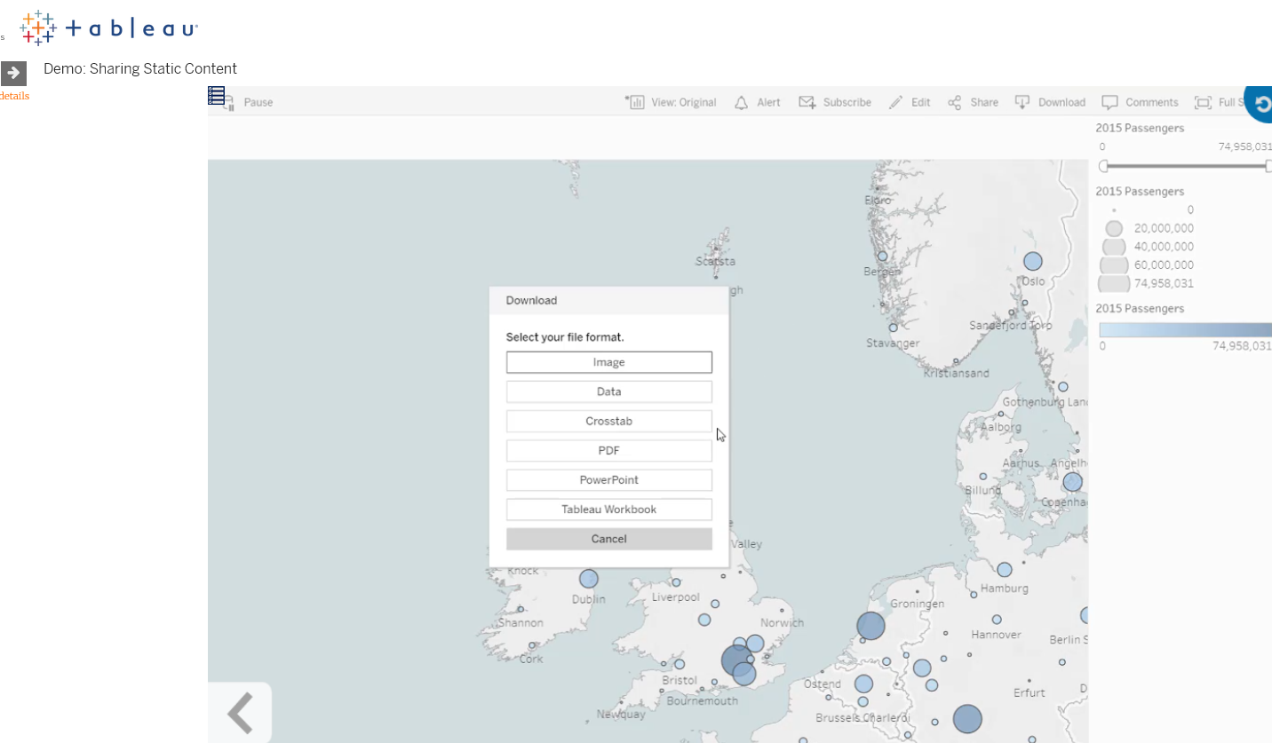This screenshot has height=743, width=1272.
Task: Select Data file format button
Action: 609,391
